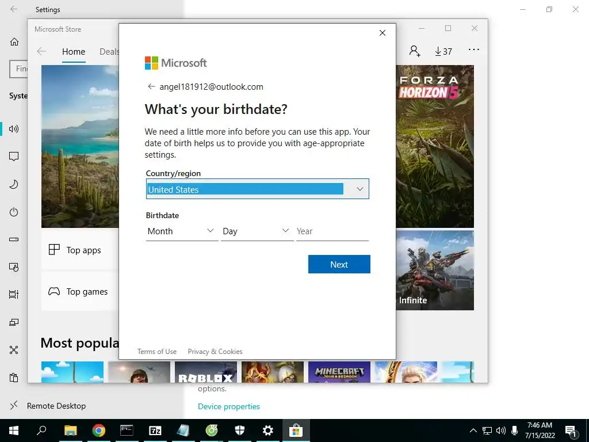Click the Next button in birthdate dialog

point(339,264)
